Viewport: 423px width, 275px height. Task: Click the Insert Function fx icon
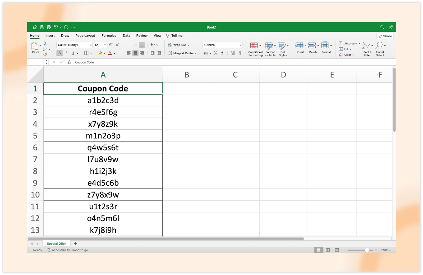69,62
